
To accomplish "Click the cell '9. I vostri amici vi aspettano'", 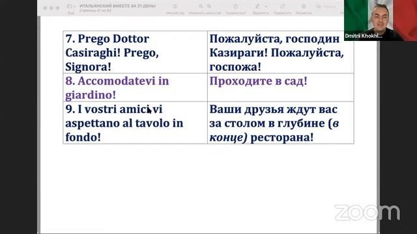I will [135, 123].
